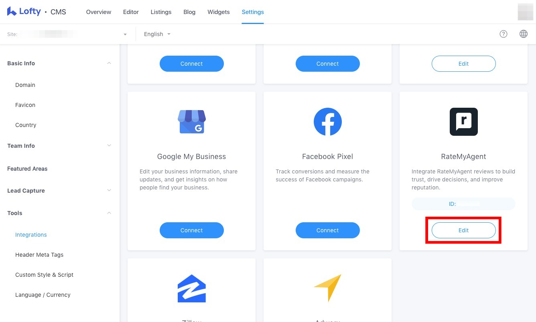536x322 pixels.
Task: Connect Google My Business integration
Action: click(192, 230)
